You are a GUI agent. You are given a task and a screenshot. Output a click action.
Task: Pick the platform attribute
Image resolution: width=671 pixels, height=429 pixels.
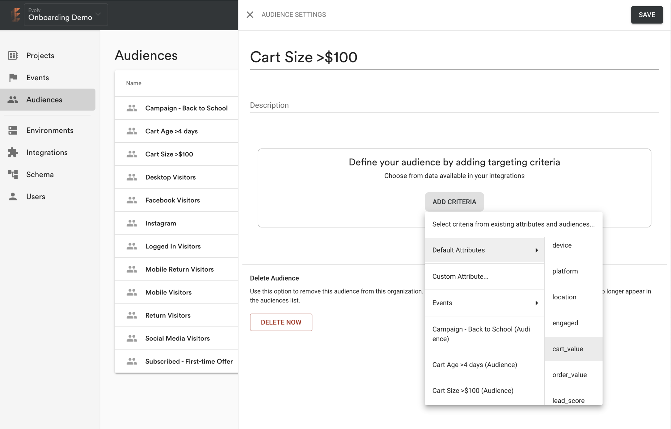click(573, 271)
